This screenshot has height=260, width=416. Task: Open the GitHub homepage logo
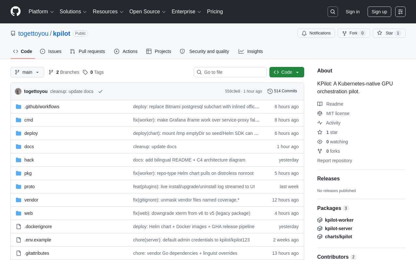(16, 11)
